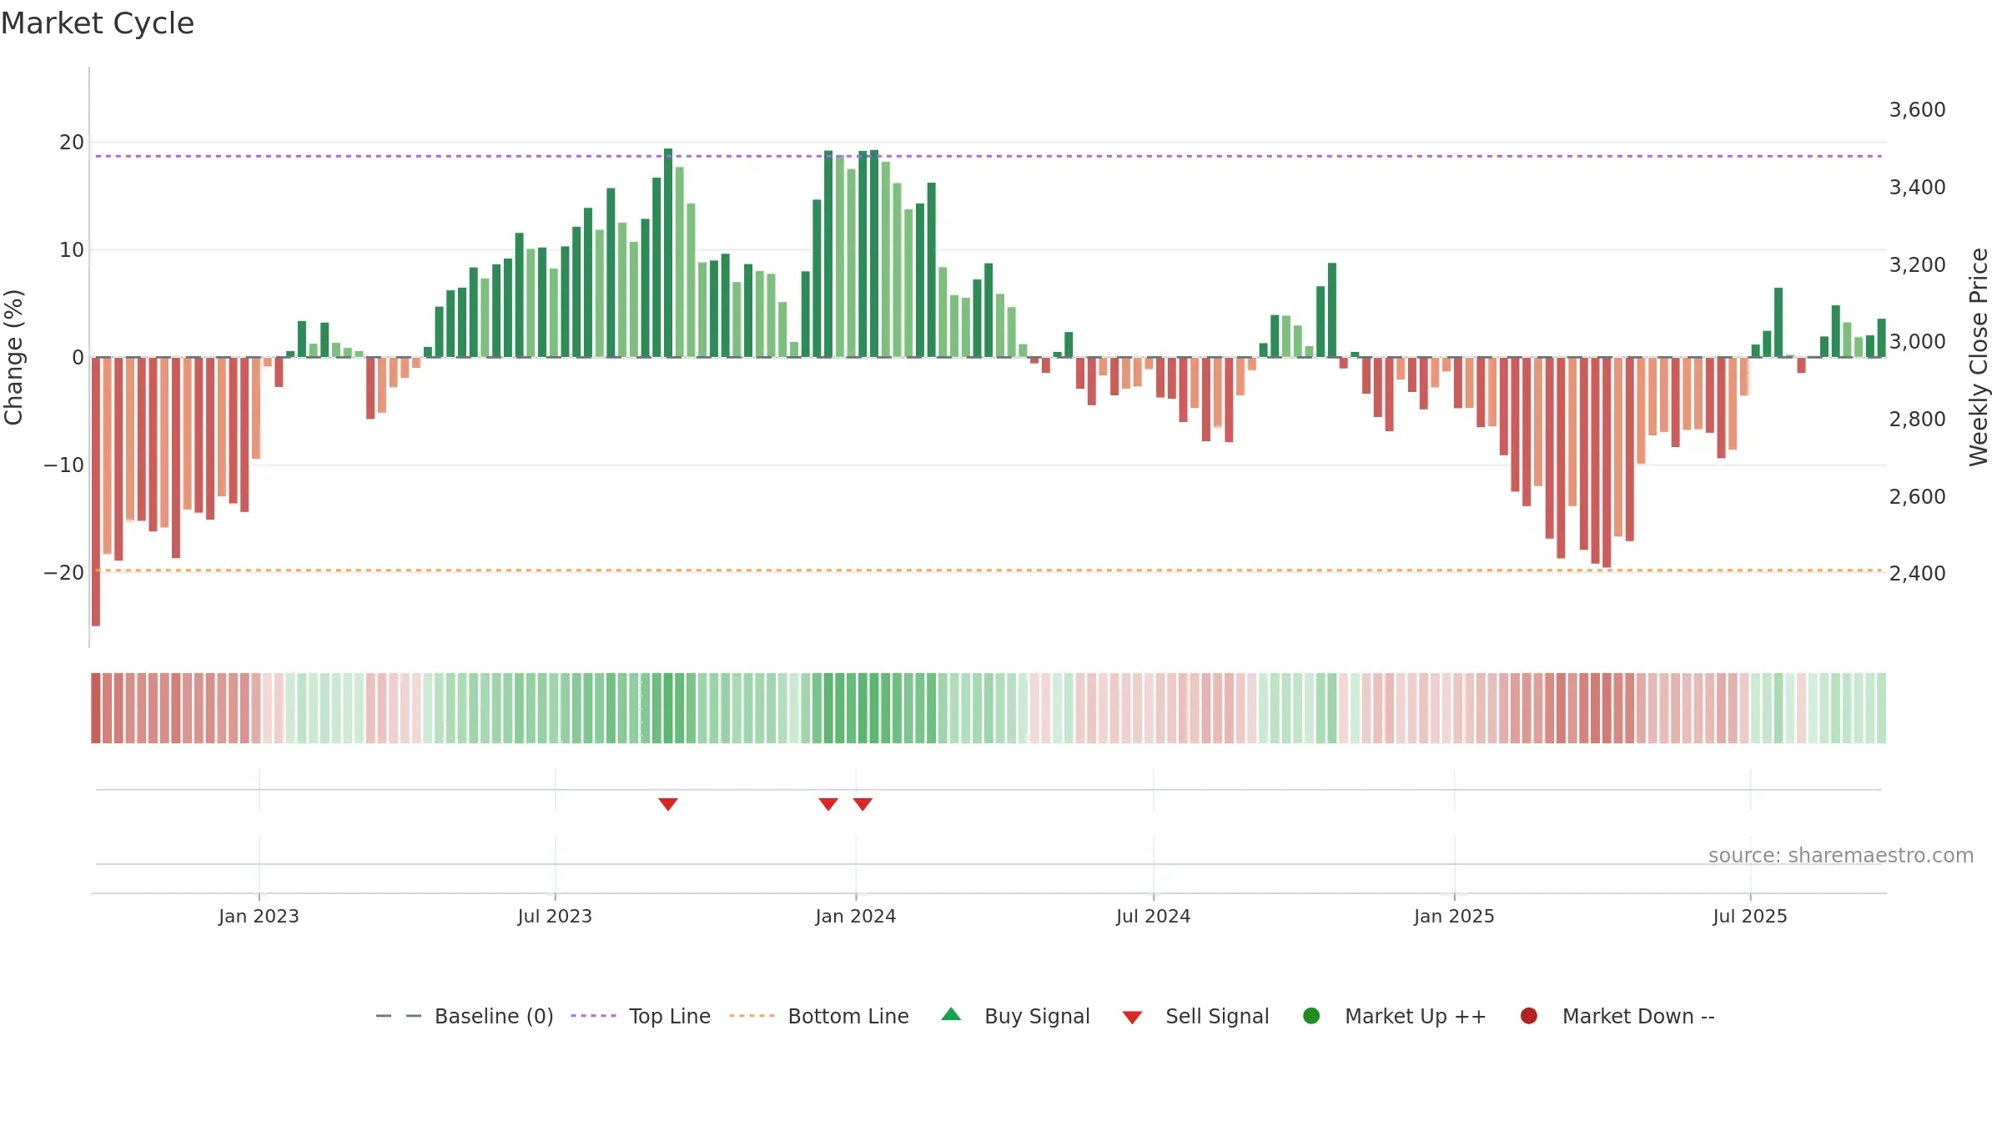
Task: Click the orange dotted Bottom Line legend swatch
Action: pyautogui.click(x=752, y=1016)
